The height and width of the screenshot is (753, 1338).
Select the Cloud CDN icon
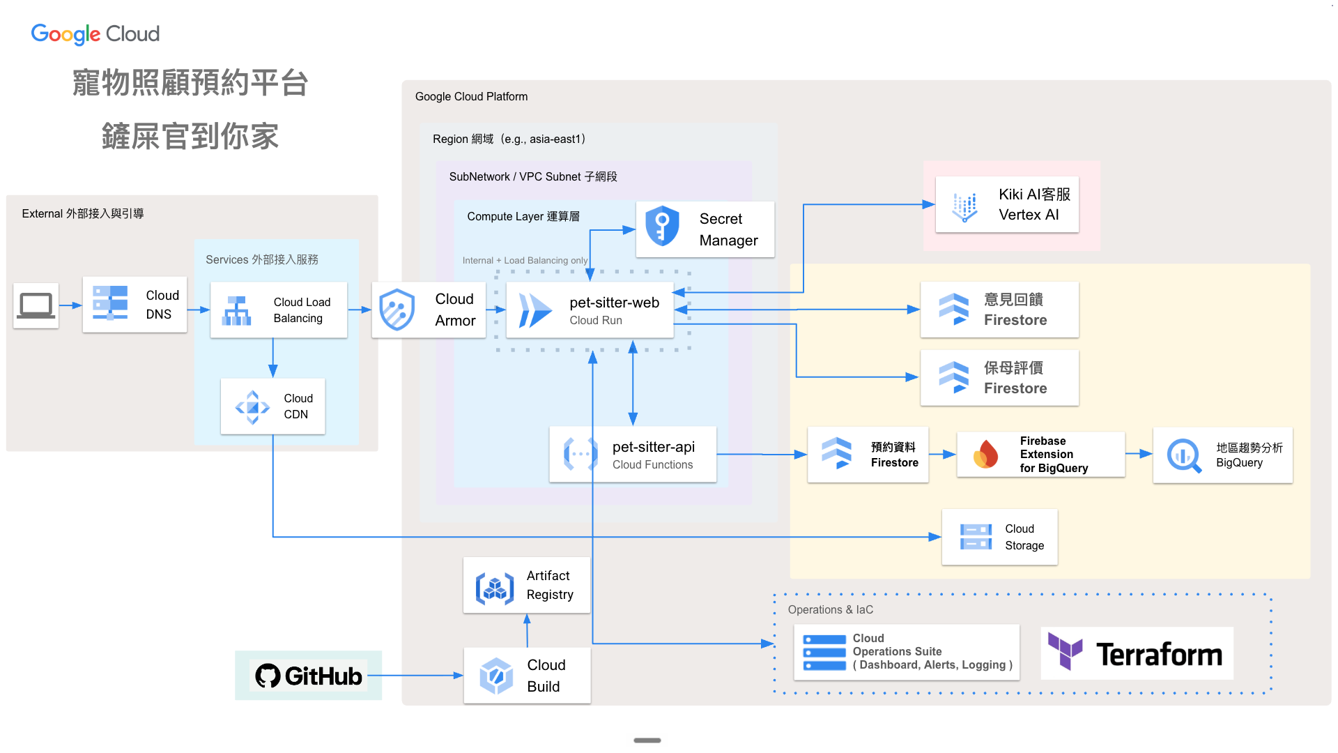click(252, 407)
